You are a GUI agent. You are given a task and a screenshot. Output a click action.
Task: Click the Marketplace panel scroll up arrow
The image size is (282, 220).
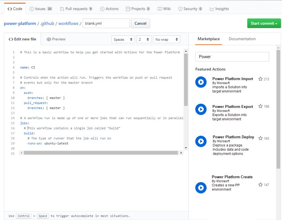(x=278, y=48)
